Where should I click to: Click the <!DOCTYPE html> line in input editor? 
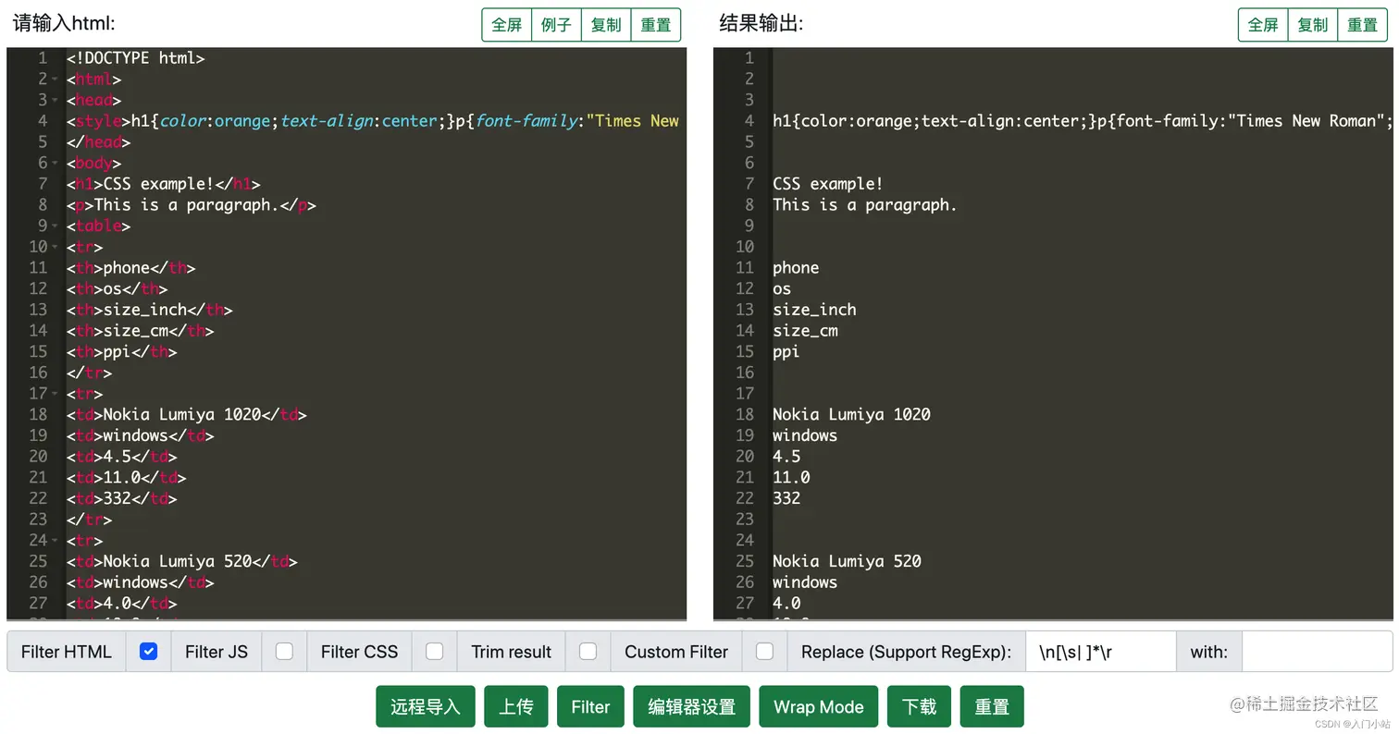click(x=135, y=58)
